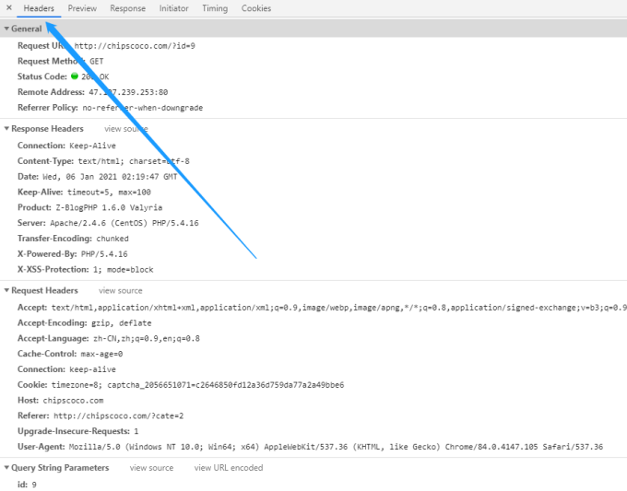
Task: Select the request Connection keep-alive value
Action: tap(92, 369)
